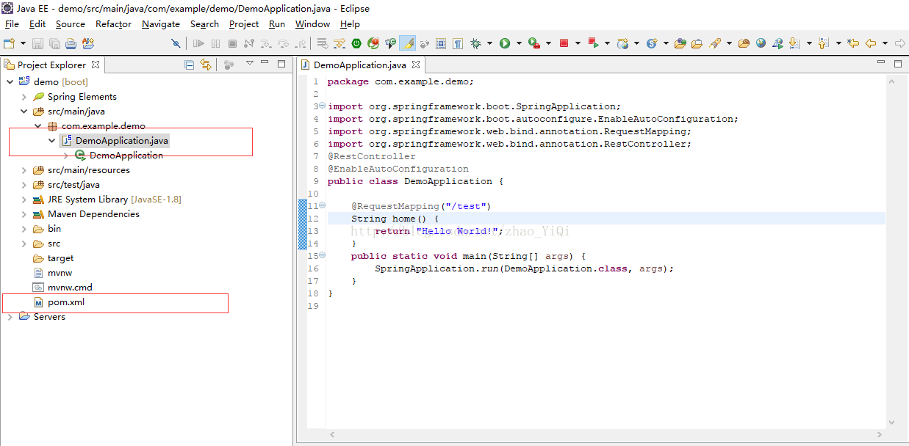Toggle the highlighted Mark Occurrences pencil icon
909x446 pixels.
pos(407,43)
